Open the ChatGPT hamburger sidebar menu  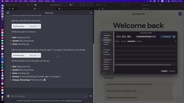[8, 13]
